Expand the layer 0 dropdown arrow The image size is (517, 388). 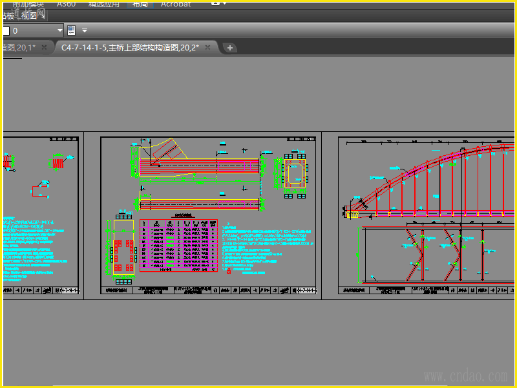coord(60,30)
